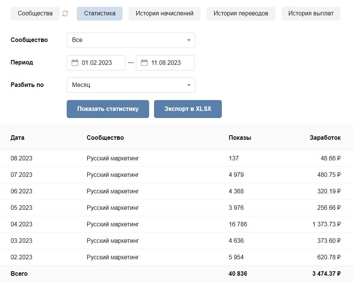Screen dimensions: 353x290
Task: Click the impressions value 3 976
Action: click(x=236, y=208)
